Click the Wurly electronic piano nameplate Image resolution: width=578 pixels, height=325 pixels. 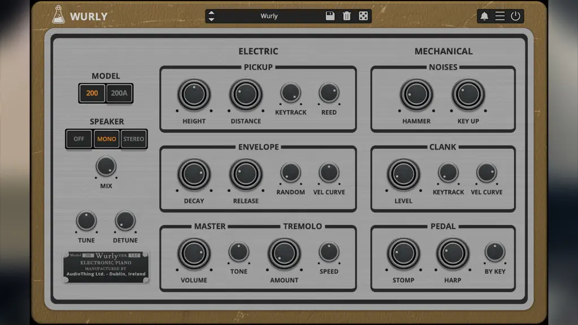tap(106, 267)
